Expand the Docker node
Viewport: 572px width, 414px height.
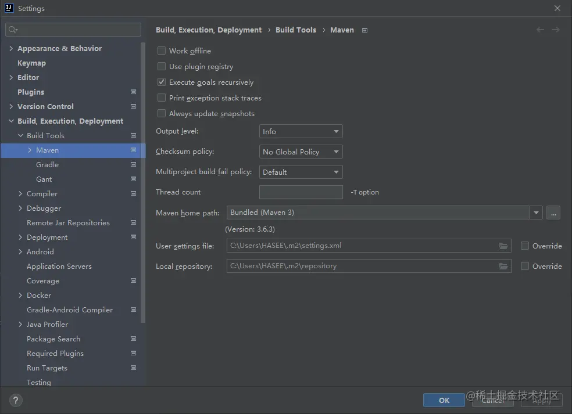coord(20,295)
